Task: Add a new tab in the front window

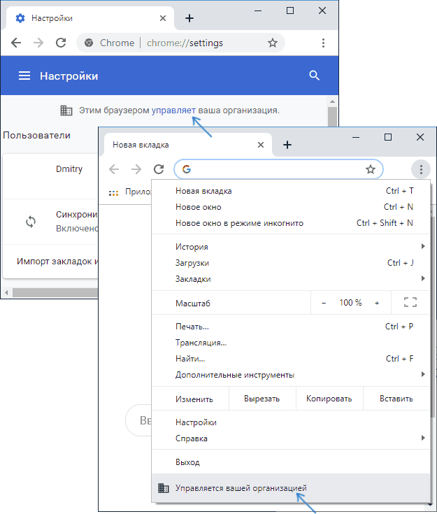Action: (287, 145)
